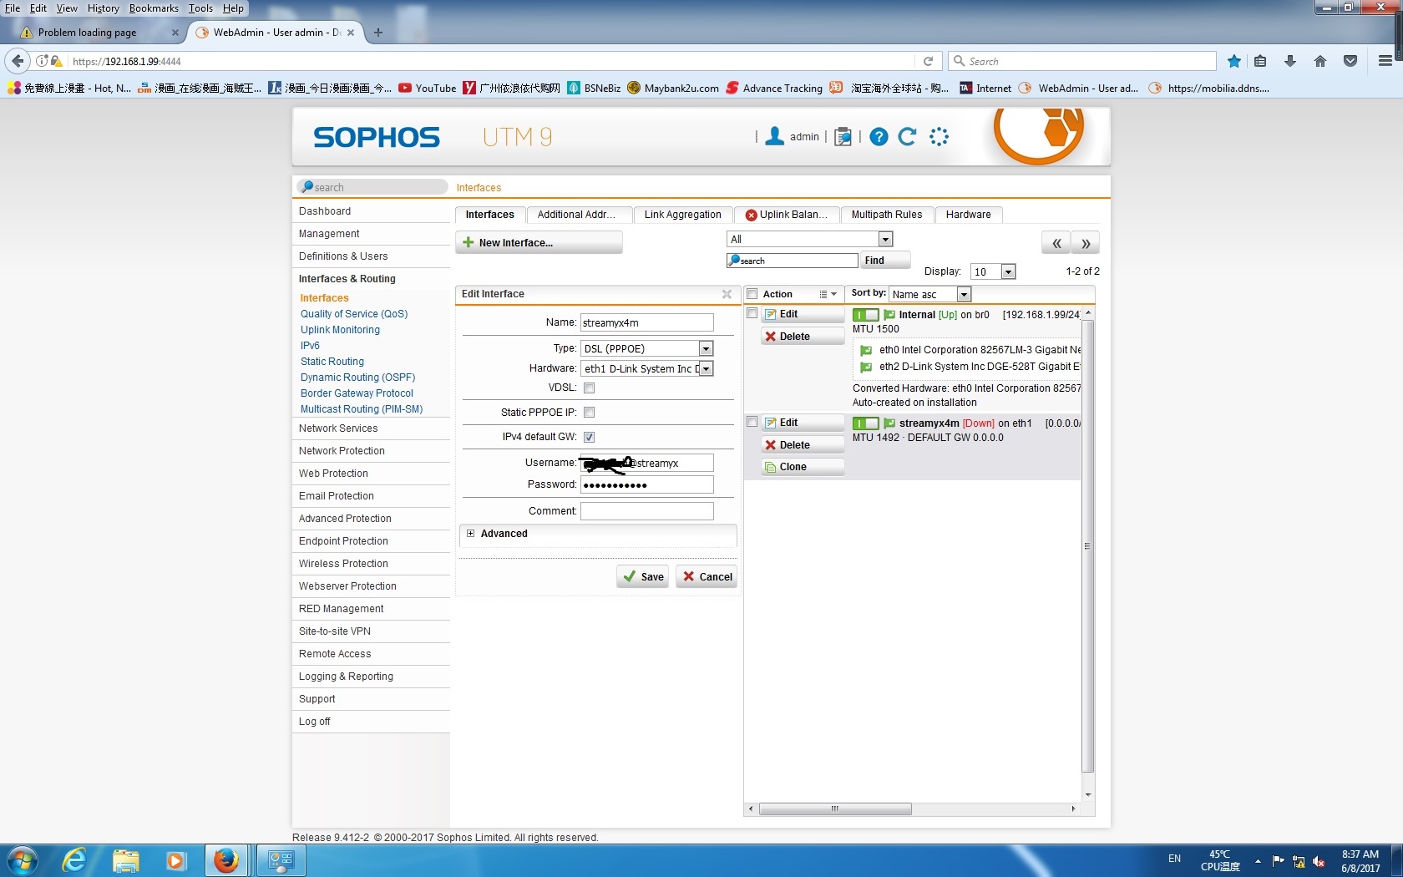Switch to Hardware tab
The width and height of the screenshot is (1403, 877).
pyautogui.click(x=969, y=215)
